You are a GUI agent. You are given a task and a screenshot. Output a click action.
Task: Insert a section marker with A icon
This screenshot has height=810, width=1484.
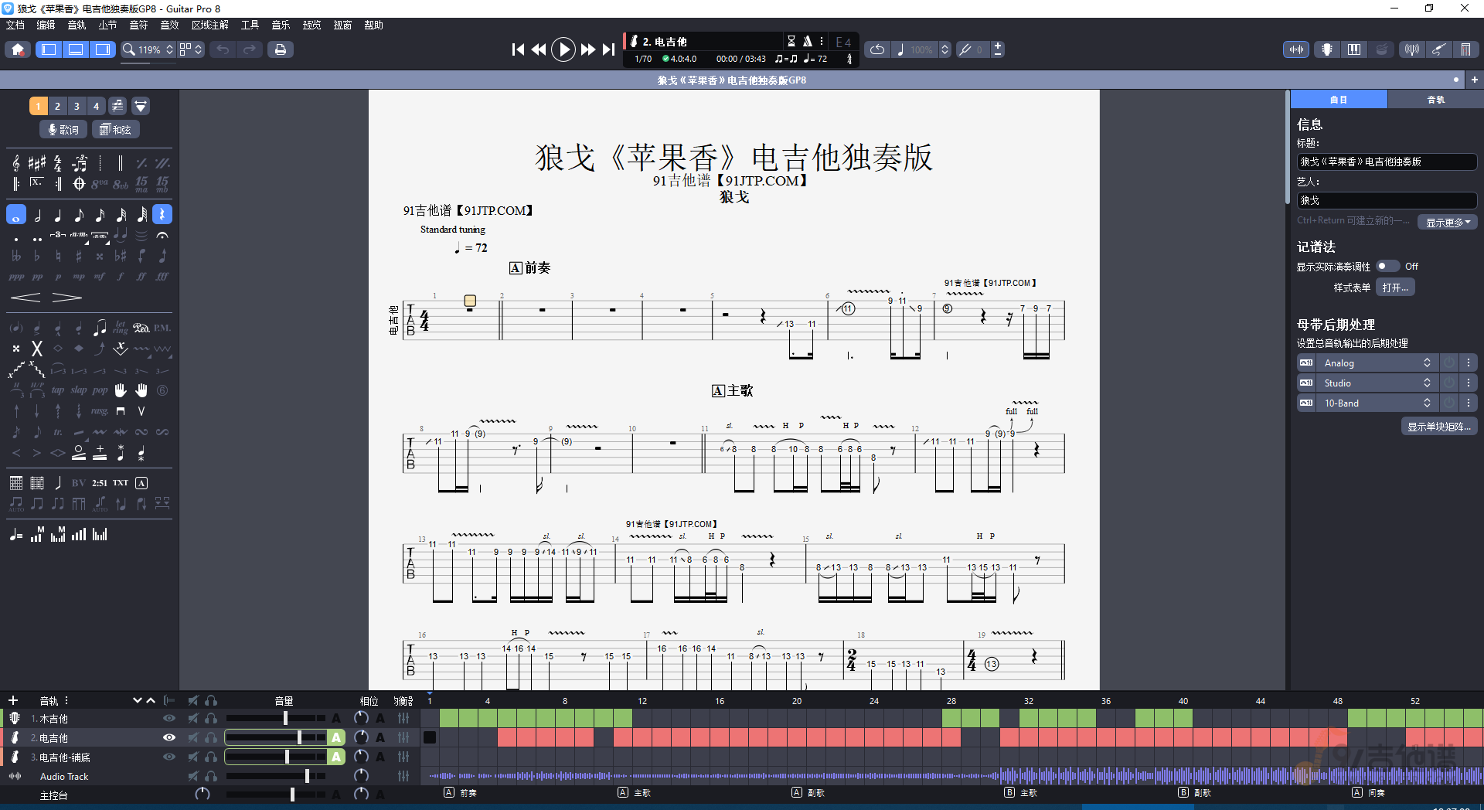coord(141,483)
